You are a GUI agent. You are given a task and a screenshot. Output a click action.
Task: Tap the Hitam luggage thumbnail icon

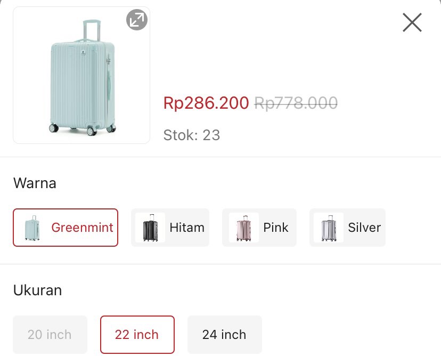149,228
